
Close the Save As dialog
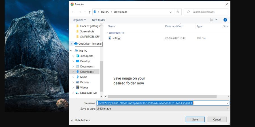[227, 4]
